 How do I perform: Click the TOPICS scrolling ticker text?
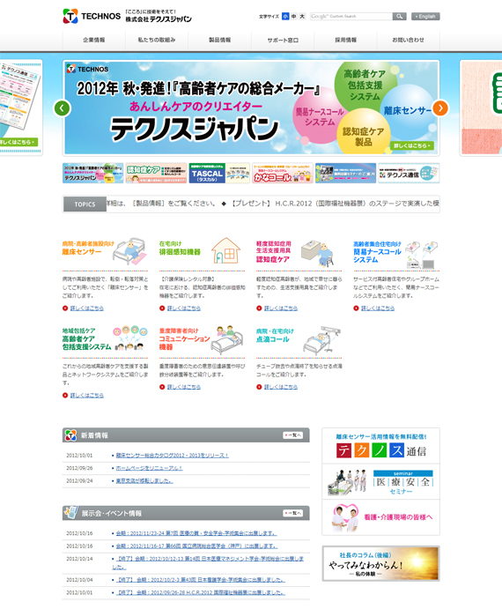pyautogui.click(x=272, y=204)
